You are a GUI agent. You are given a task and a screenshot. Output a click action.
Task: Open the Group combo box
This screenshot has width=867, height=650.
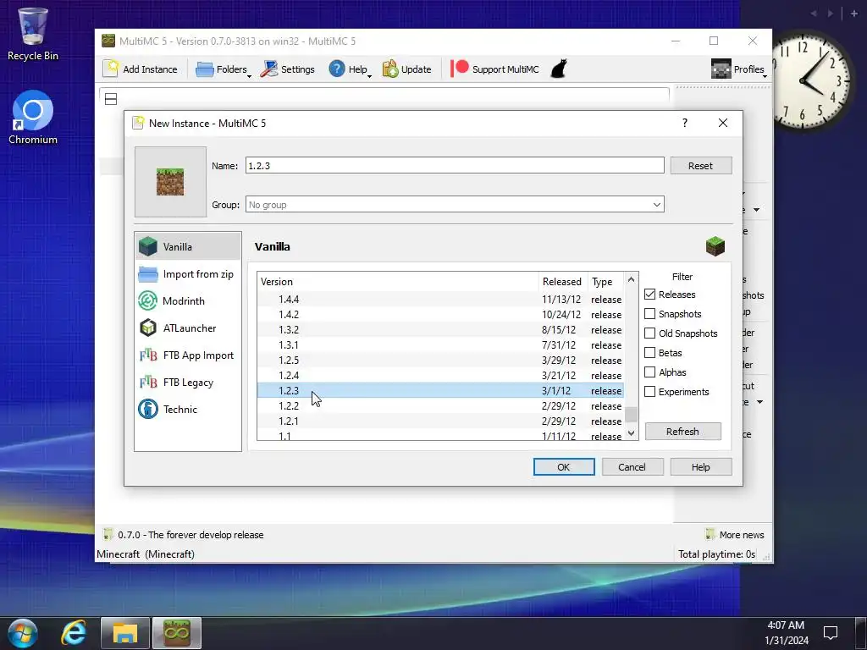(455, 205)
